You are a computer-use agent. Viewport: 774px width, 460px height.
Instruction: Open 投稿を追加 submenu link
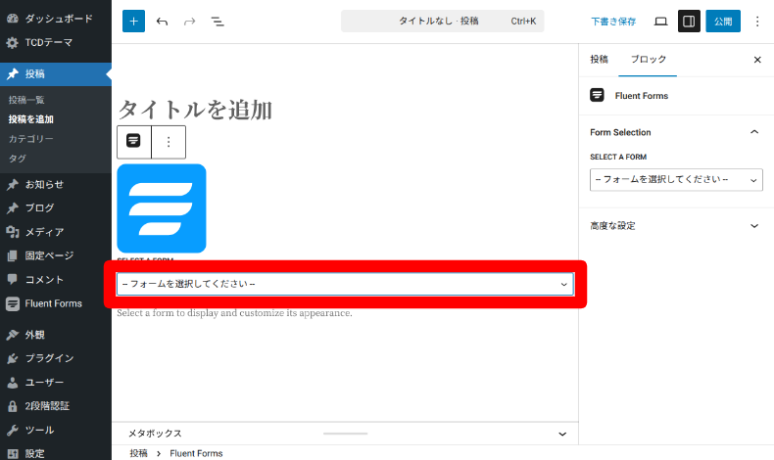tap(31, 119)
